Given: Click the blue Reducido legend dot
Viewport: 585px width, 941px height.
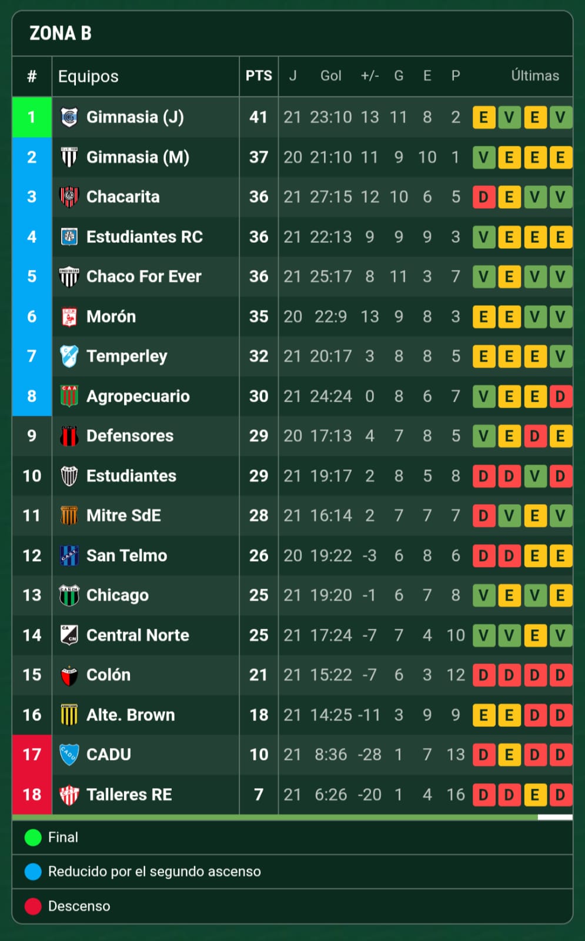Looking at the screenshot, I should (x=33, y=872).
